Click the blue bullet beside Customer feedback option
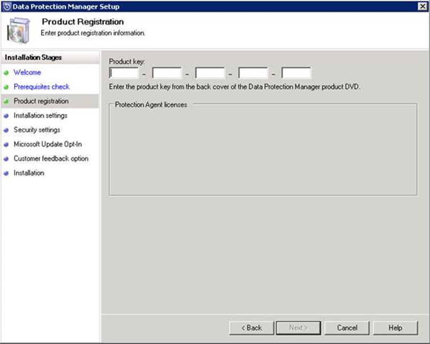Screen dimensions: 430x344 pos(6,159)
